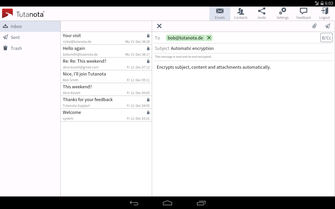Send the email with paper plane icon

(x=328, y=26)
